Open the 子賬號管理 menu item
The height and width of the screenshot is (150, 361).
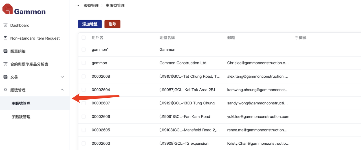coord(21,117)
